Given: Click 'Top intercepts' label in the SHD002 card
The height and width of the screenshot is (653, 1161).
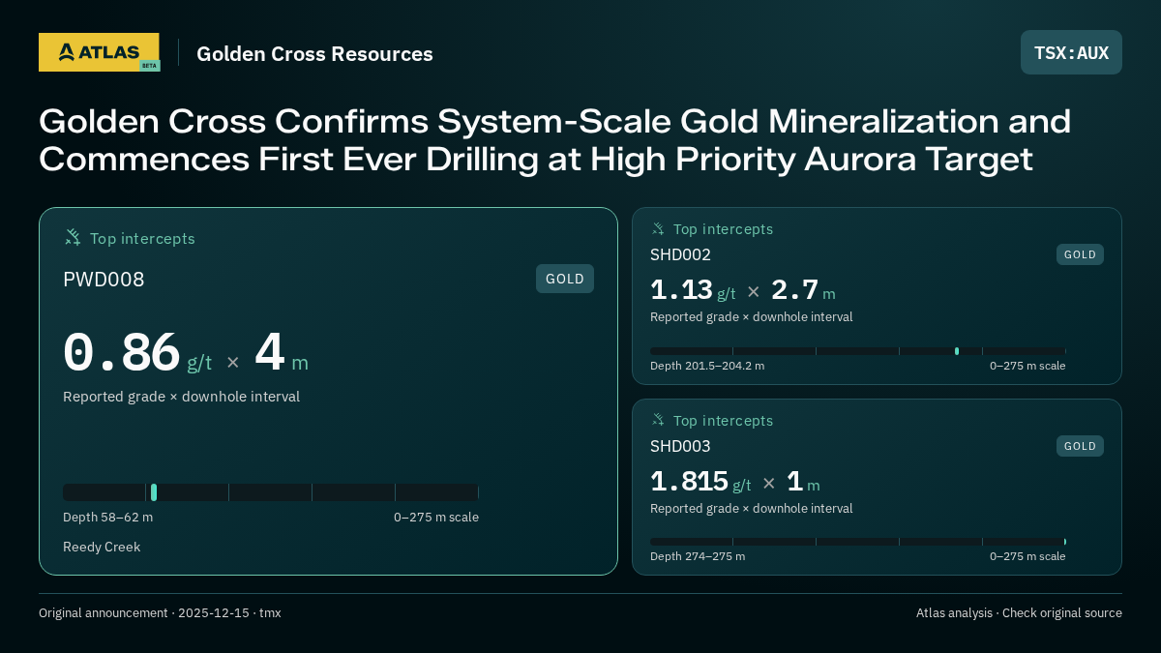Looking at the screenshot, I should [723, 229].
